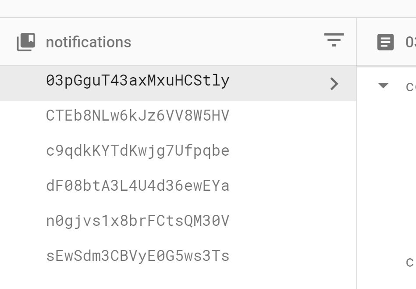The image size is (416, 289).
Task: Click the chevron arrow on the selected document row
Action: pyautogui.click(x=334, y=84)
